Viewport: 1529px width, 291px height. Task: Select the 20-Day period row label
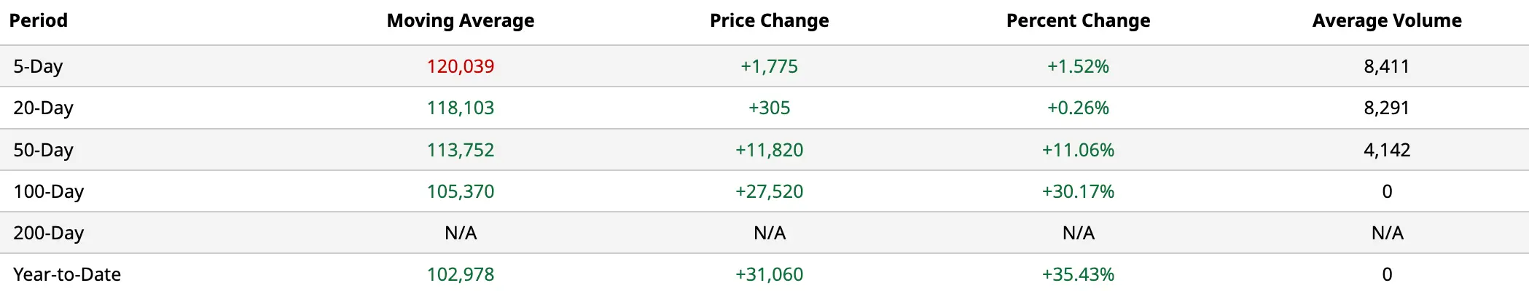(x=44, y=108)
